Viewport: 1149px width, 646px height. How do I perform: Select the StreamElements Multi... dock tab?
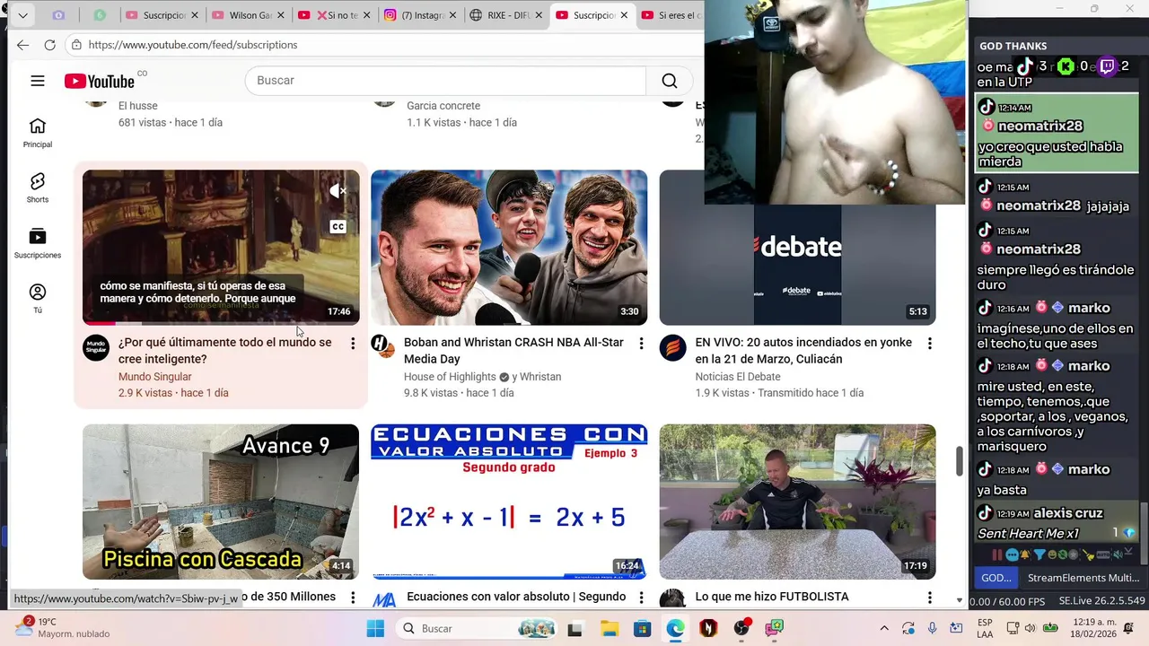point(1083,578)
